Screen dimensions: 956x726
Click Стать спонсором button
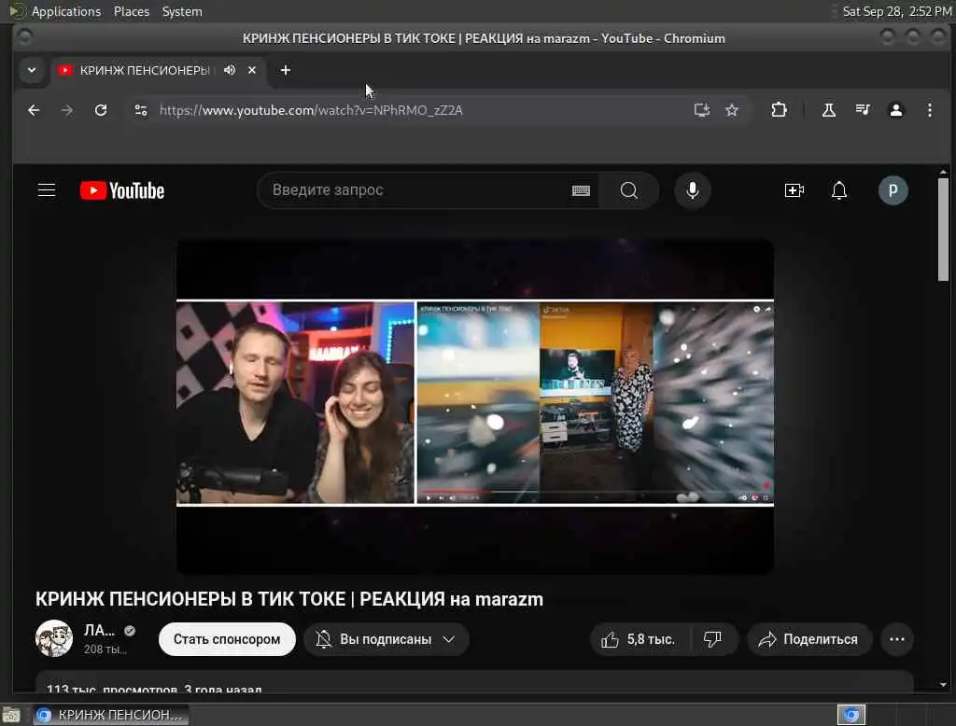click(227, 639)
